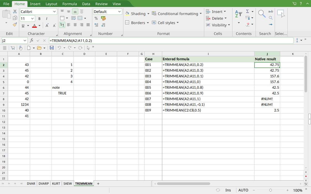Switch to the KURT sheet tab
The width and height of the screenshot is (311, 194).
tap(56, 183)
